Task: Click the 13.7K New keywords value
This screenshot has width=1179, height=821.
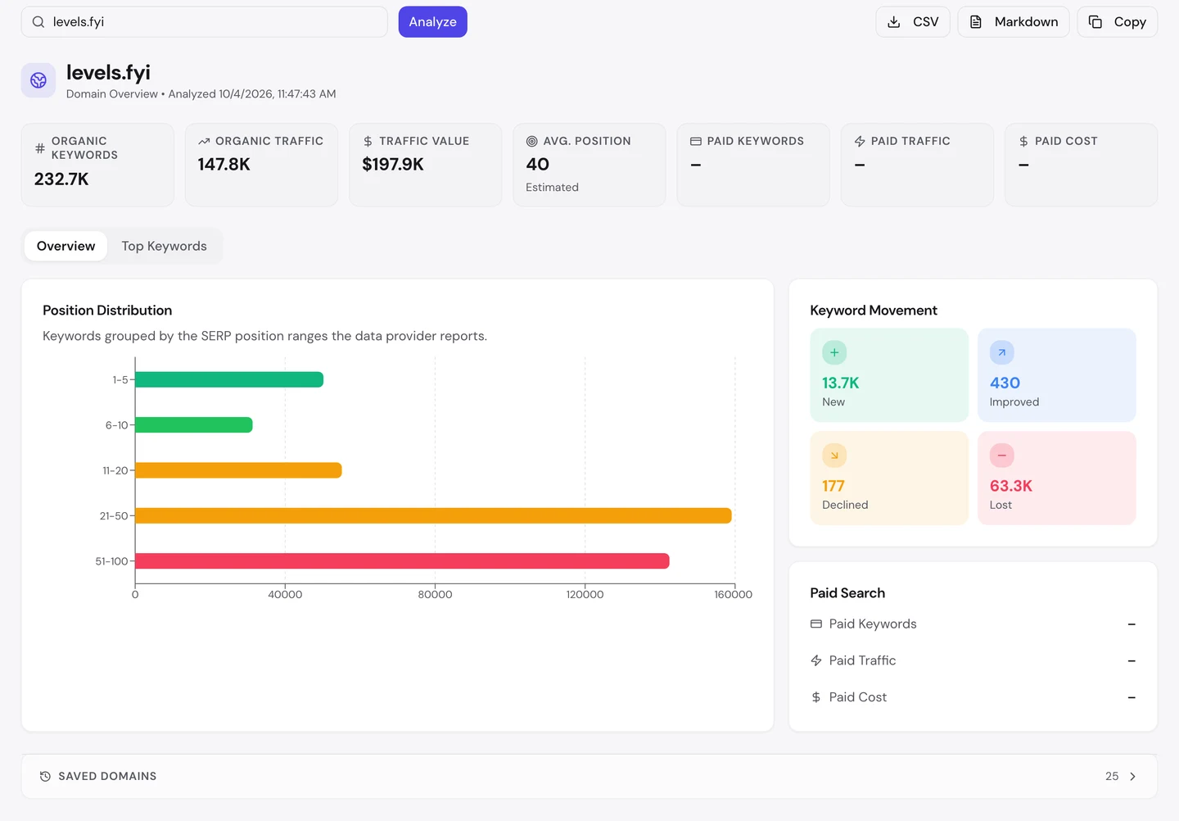Action: (841, 383)
